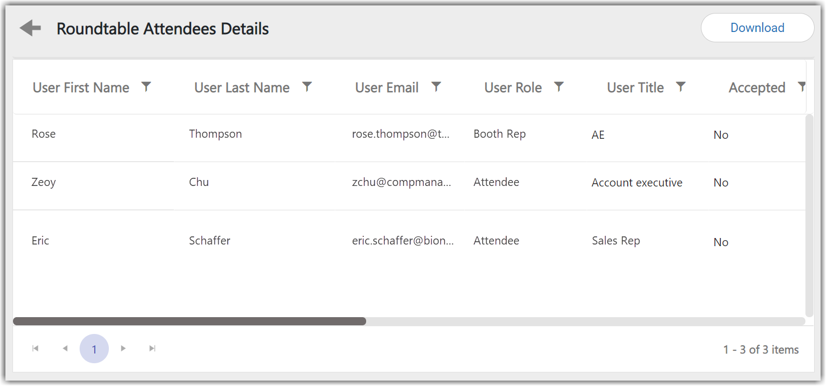Go to previous page arrow

pos(65,349)
